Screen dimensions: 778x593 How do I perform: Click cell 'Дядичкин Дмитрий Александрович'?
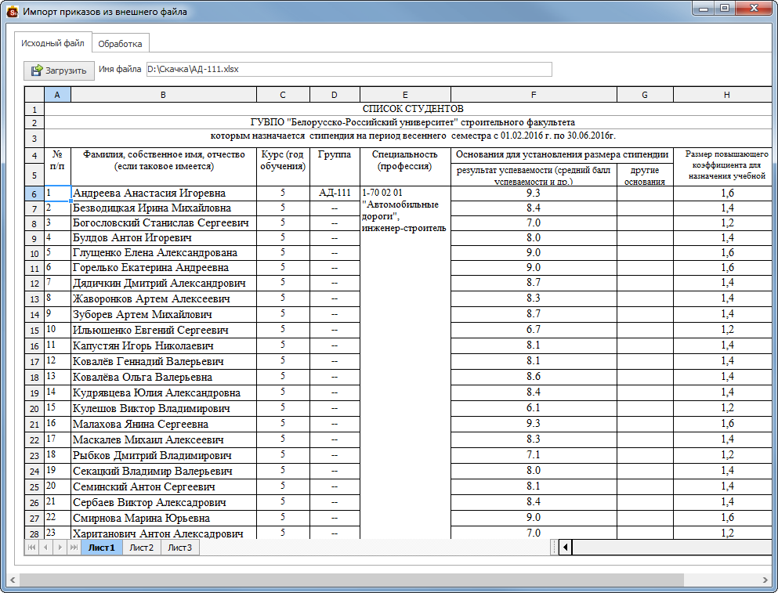(x=164, y=283)
